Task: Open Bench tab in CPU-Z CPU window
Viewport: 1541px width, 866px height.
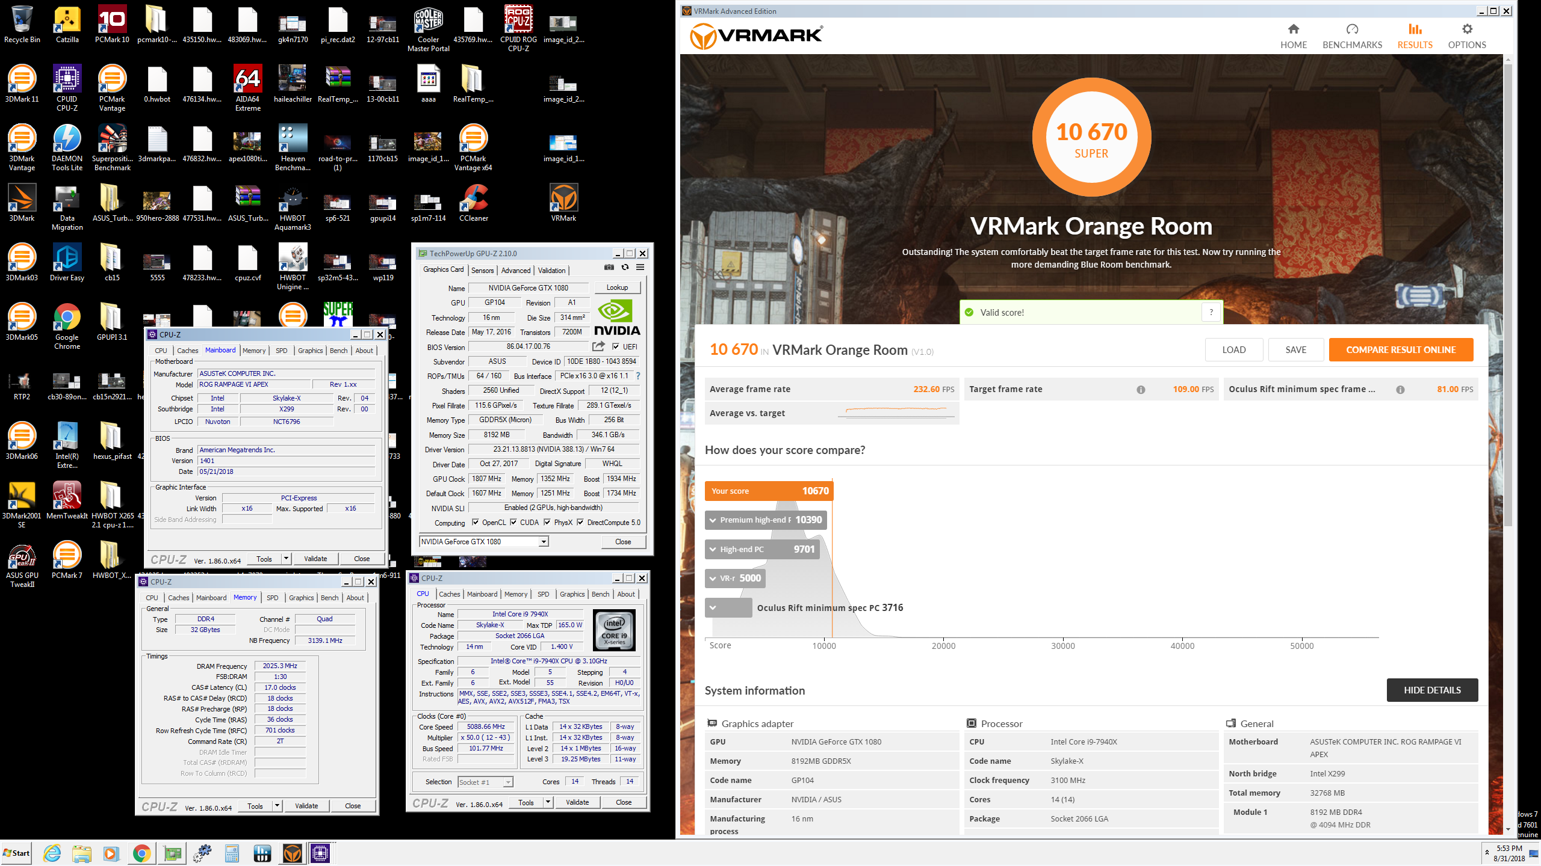Action: point(600,594)
